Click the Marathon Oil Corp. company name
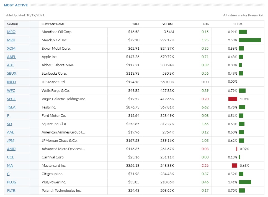Viewport: 268px width, 197px height. [x=57, y=32]
